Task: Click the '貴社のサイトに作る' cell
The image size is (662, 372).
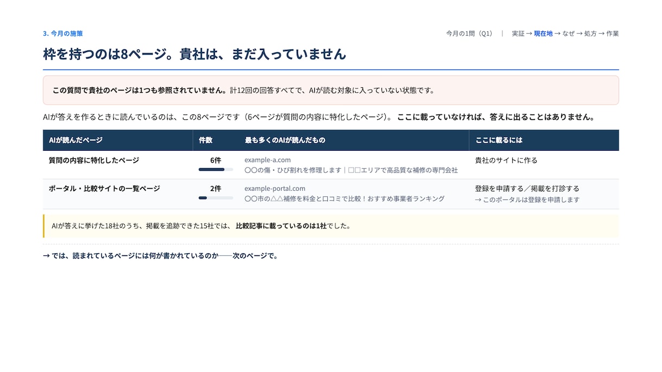Action: tap(506, 161)
